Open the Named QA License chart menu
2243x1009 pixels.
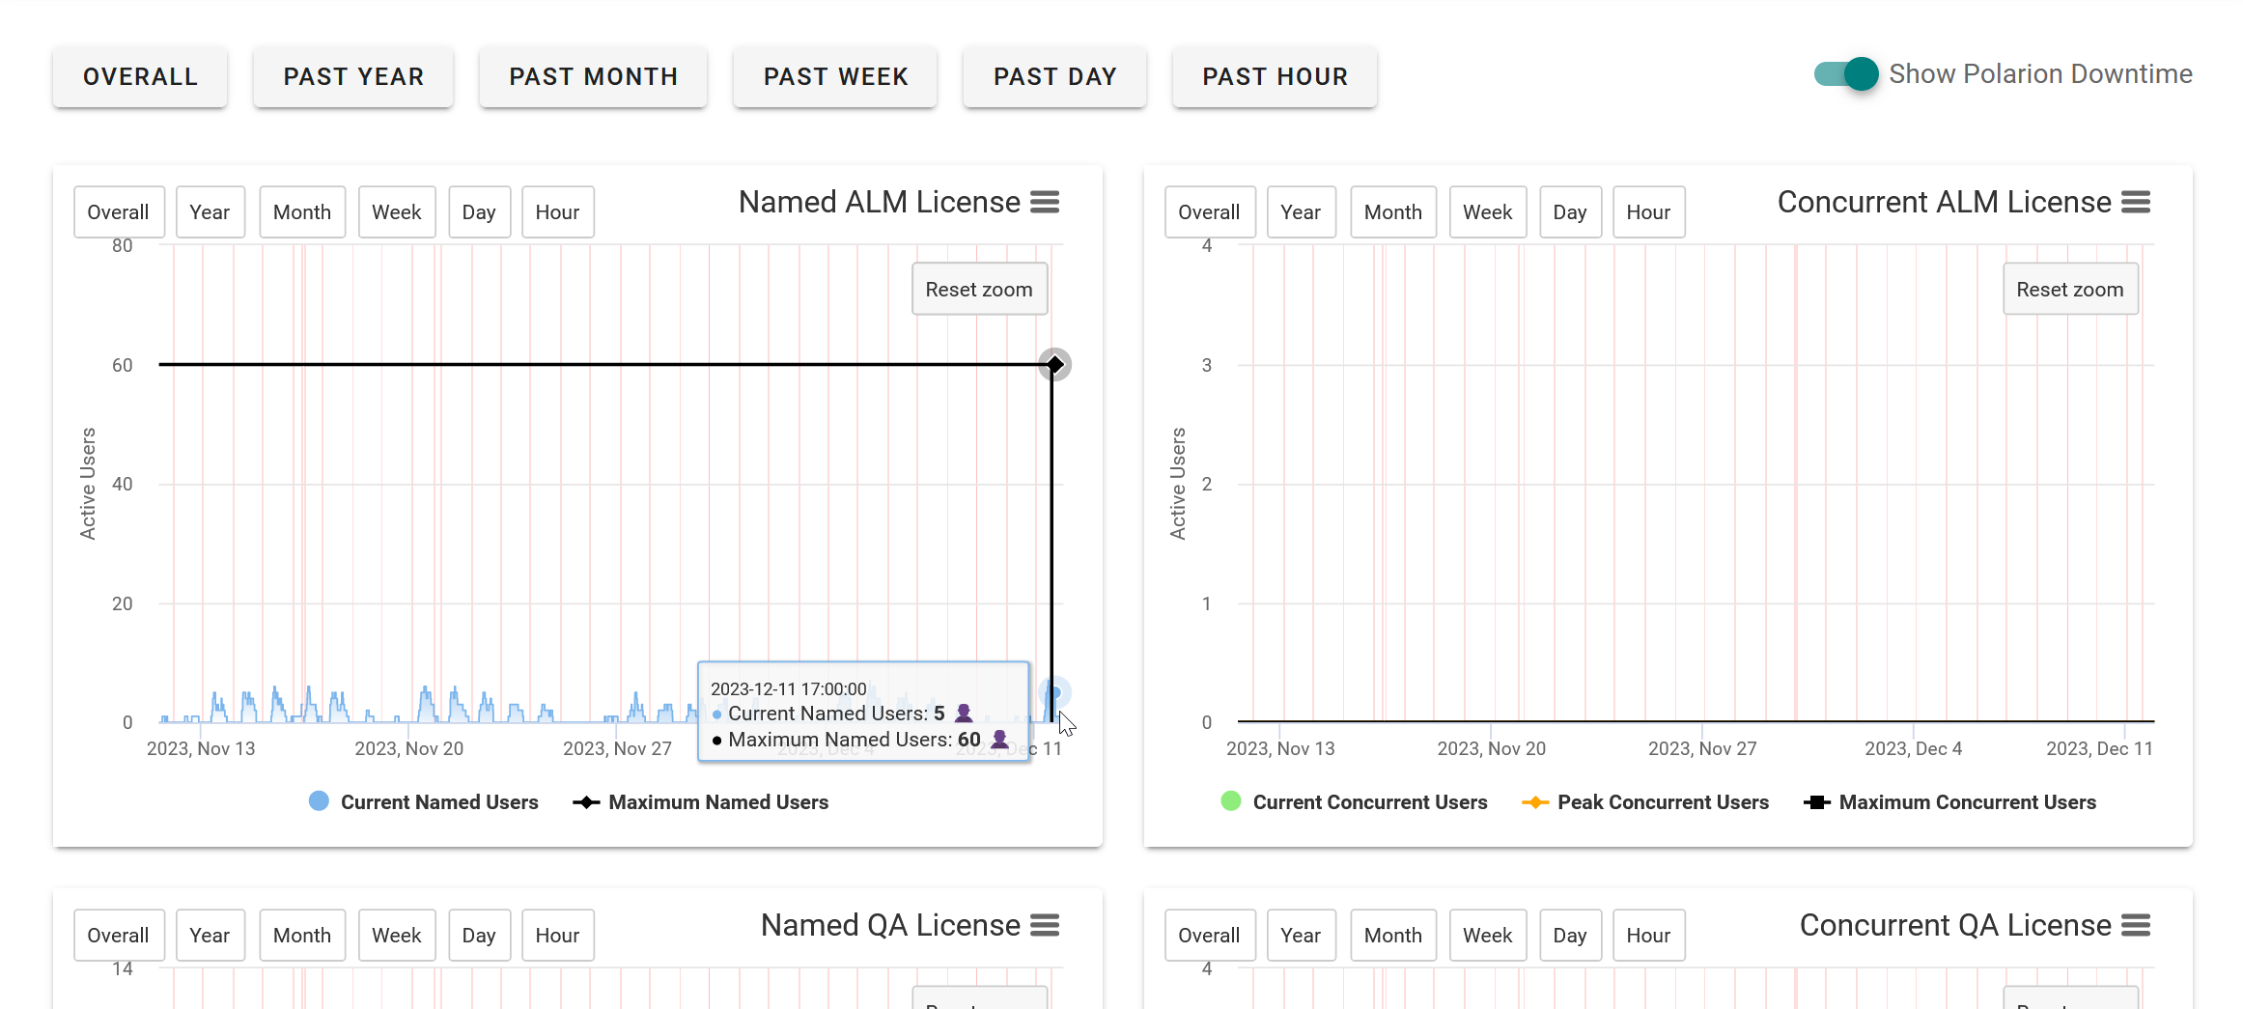[x=1046, y=924]
